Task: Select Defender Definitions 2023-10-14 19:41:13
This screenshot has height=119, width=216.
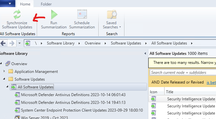Action: coord(73,103)
